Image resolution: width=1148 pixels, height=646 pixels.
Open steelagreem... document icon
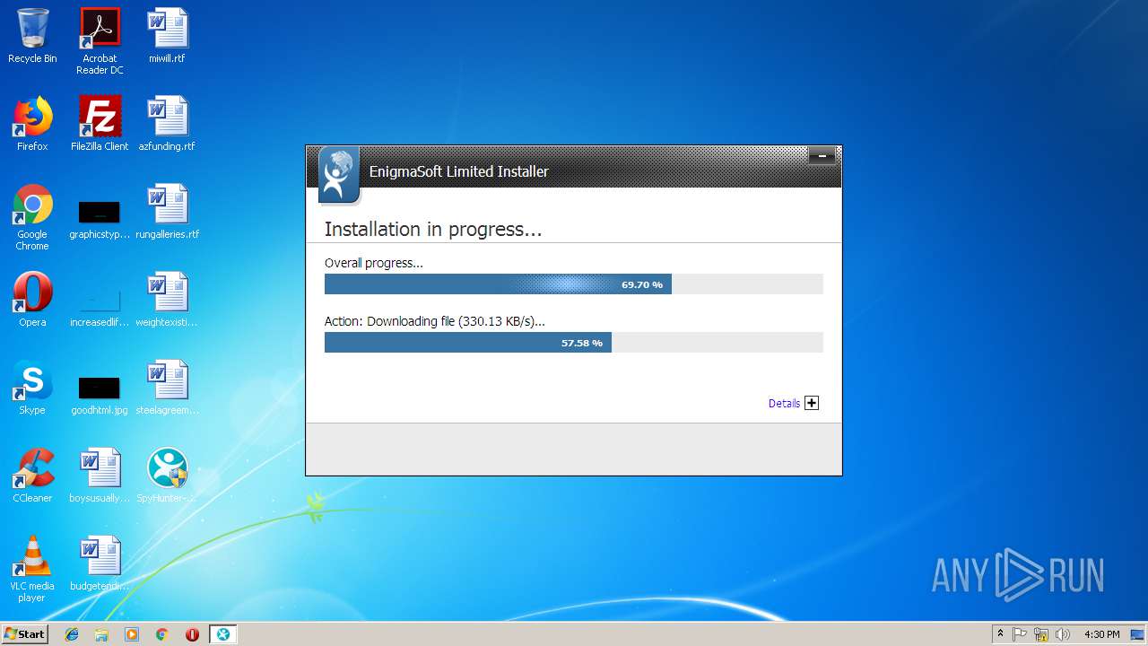point(167,388)
